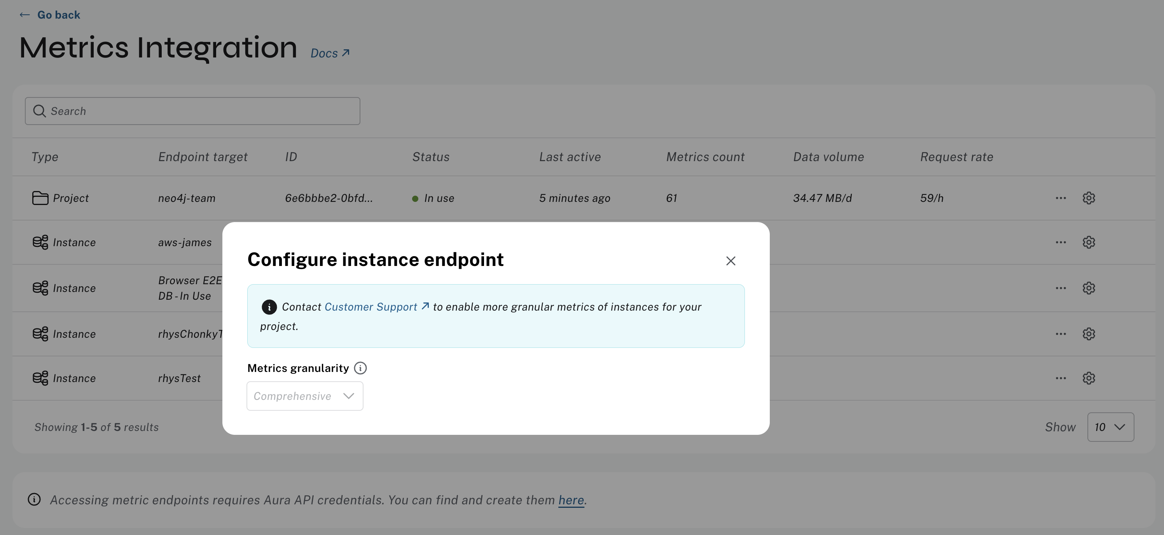The width and height of the screenshot is (1164, 535).
Task: Close the Configure instance endpoint dialog
Action: click(731, 260)
